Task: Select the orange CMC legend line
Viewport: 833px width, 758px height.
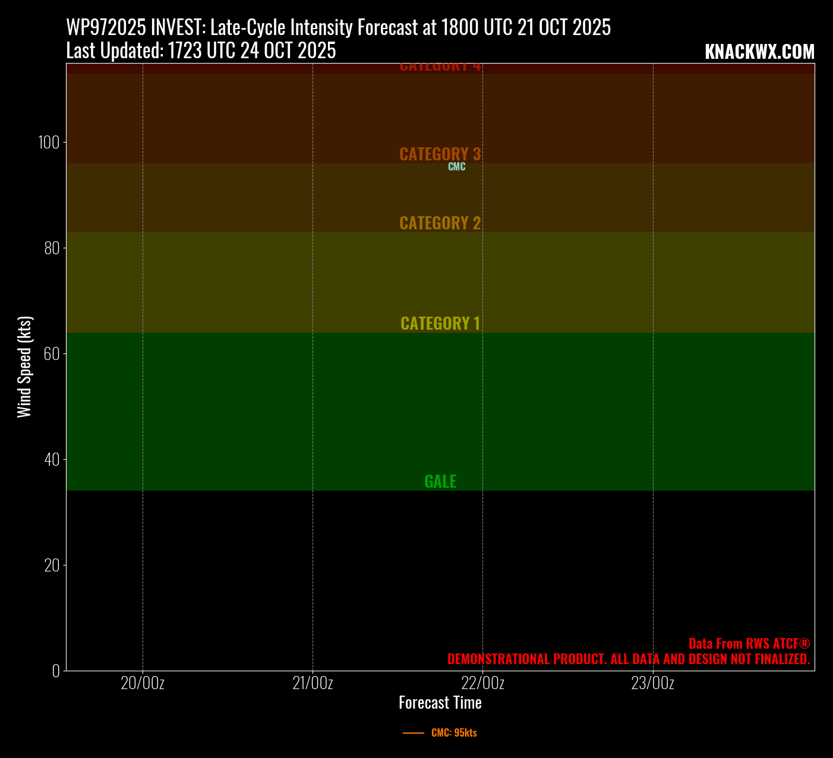Action: coord(413,733)
